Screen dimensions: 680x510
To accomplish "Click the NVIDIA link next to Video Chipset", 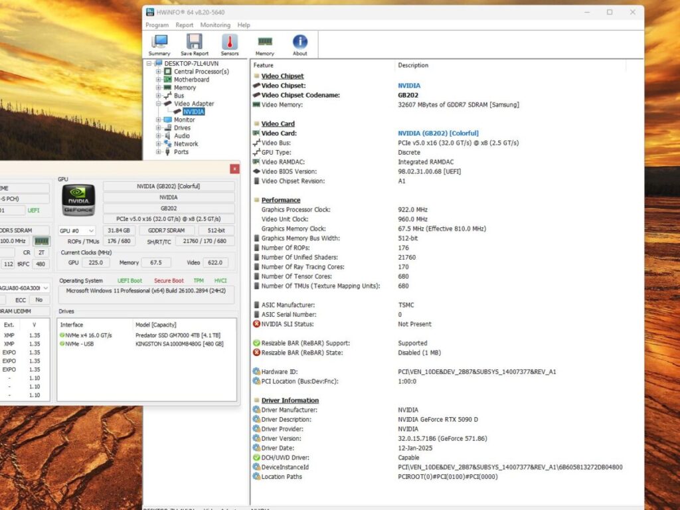I will (409, 86).
